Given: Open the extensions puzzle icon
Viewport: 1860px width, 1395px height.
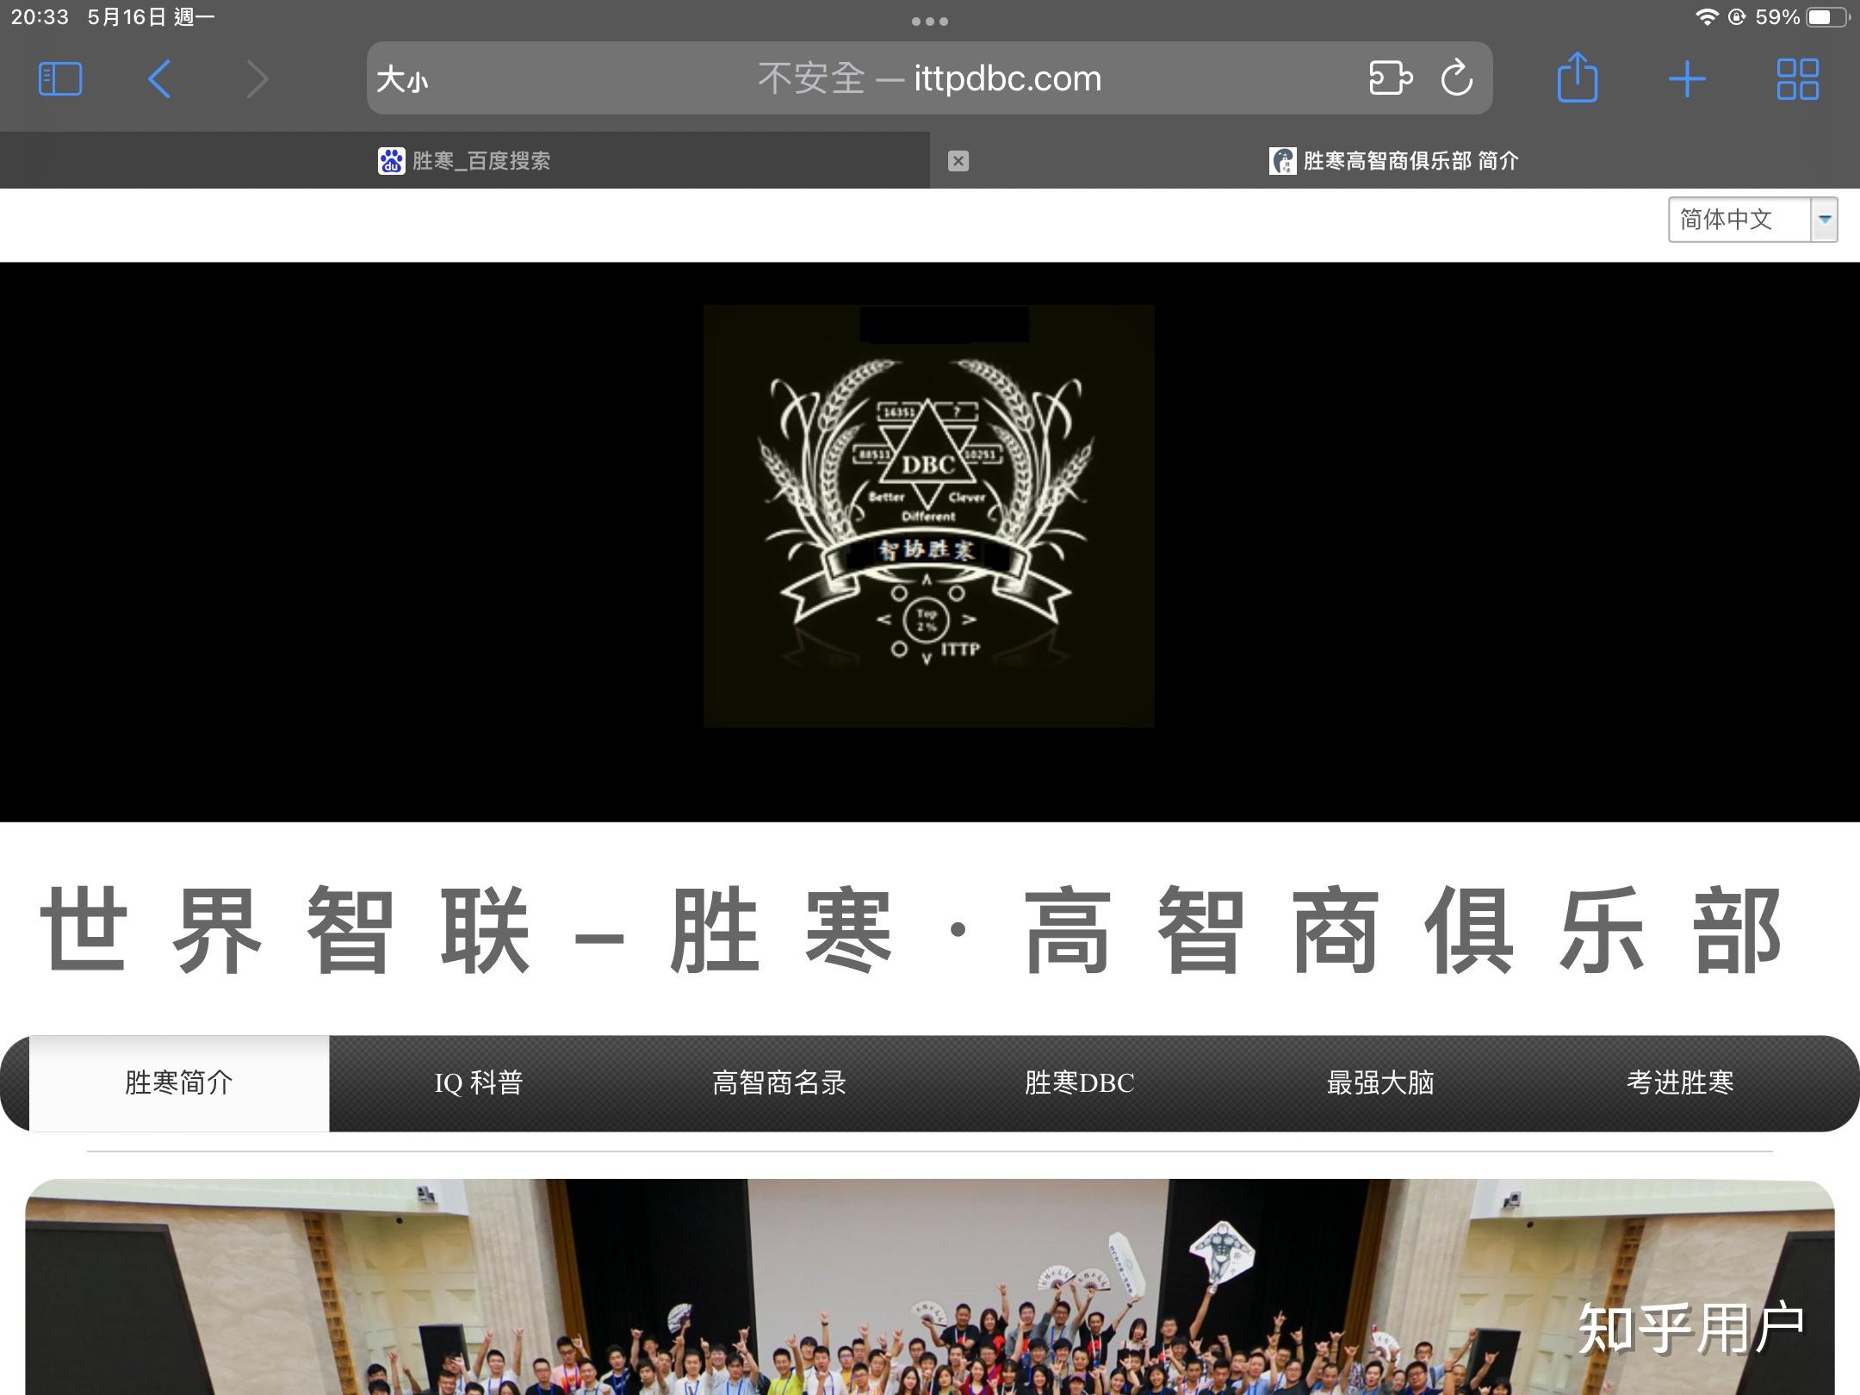Looking at the screenshot, I should pyautogui.click(x=1390, y=78).
